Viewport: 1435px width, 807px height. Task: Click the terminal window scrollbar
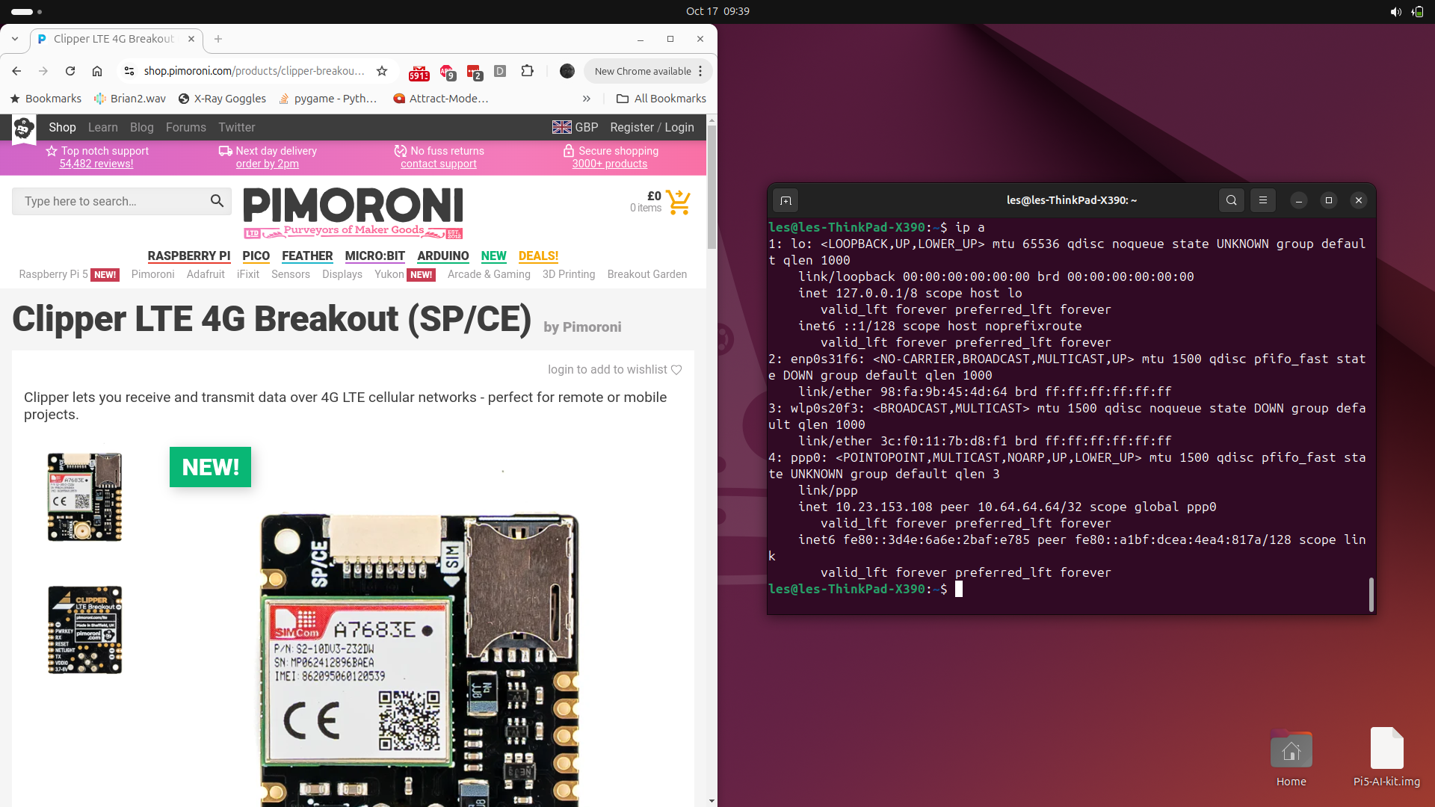coord(1371,594)
